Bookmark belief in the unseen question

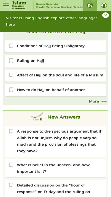11,165
